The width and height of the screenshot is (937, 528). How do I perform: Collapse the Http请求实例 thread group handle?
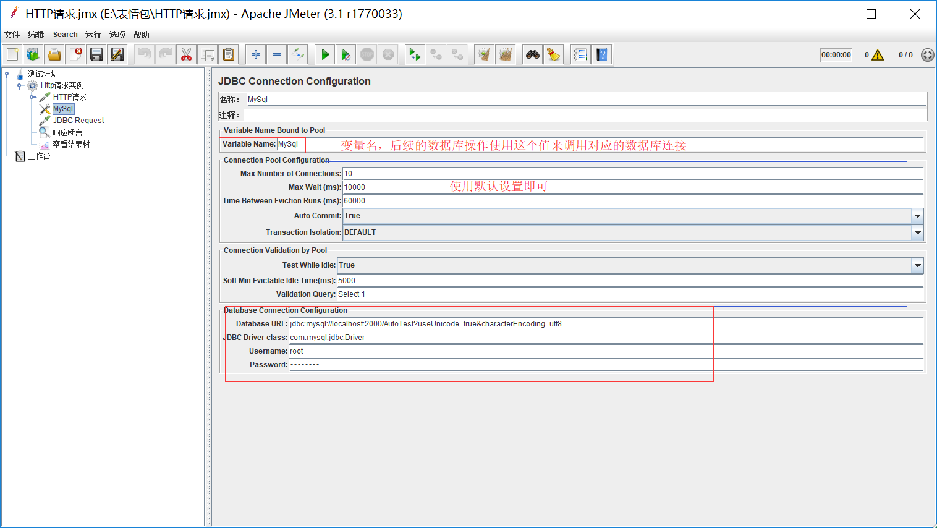pyautogui.click(x=19, y=86)
